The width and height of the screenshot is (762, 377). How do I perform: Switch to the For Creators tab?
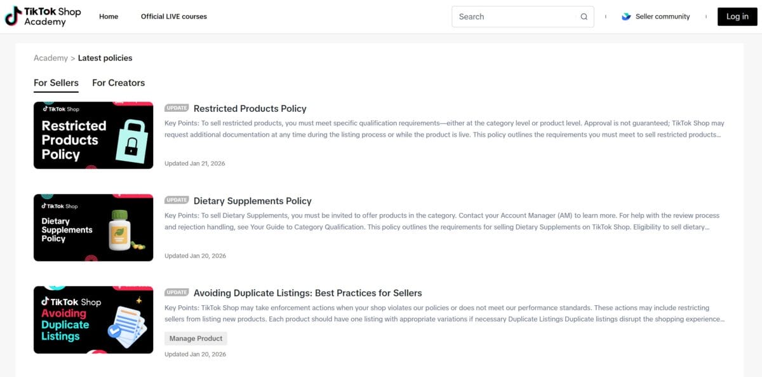(118, 83)
